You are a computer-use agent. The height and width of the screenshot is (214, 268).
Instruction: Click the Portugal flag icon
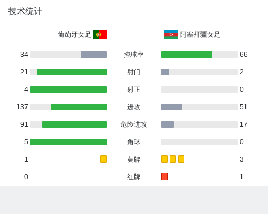100,34
